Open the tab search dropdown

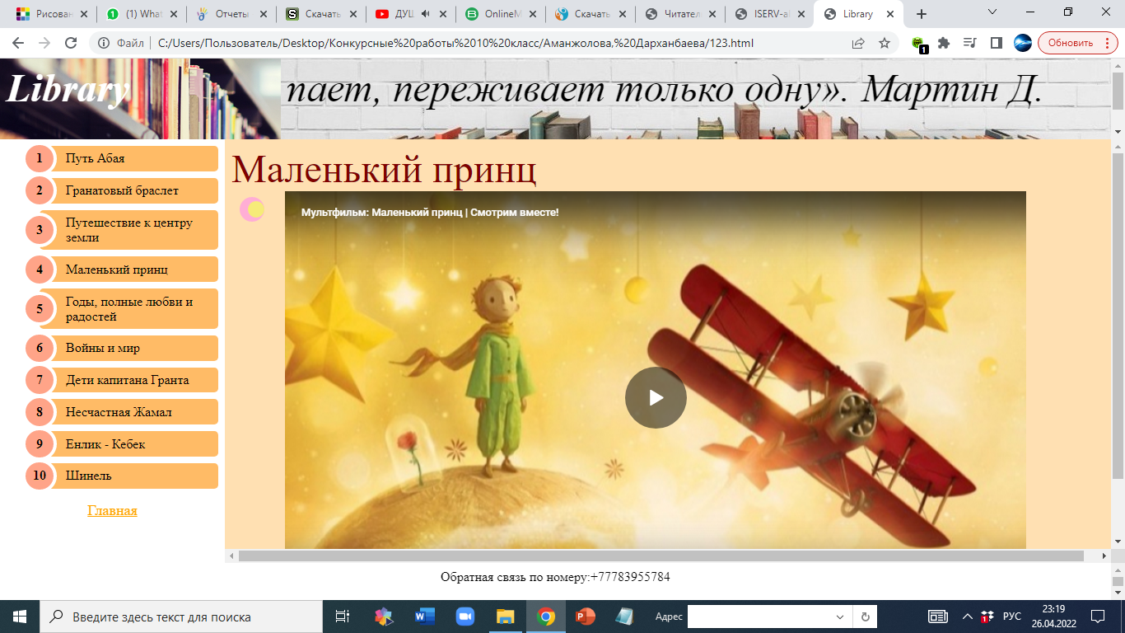[x=992, y=12]
